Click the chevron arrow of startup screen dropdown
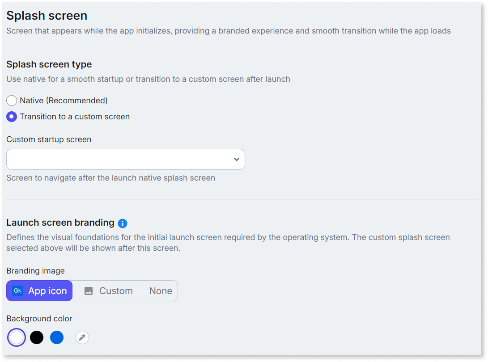This screenshot has height=362, width=488. (x=237, y=159)
